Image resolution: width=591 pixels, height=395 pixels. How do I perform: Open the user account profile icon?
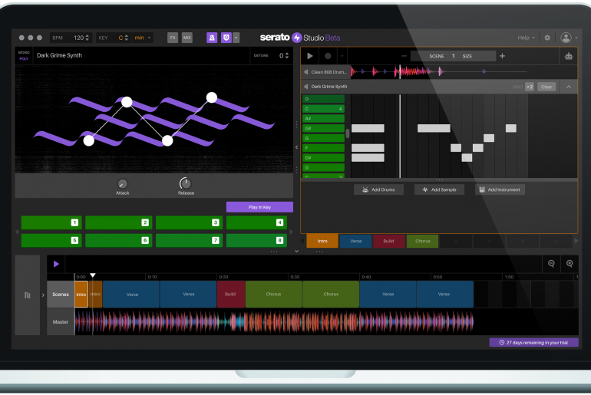(566, 38)
